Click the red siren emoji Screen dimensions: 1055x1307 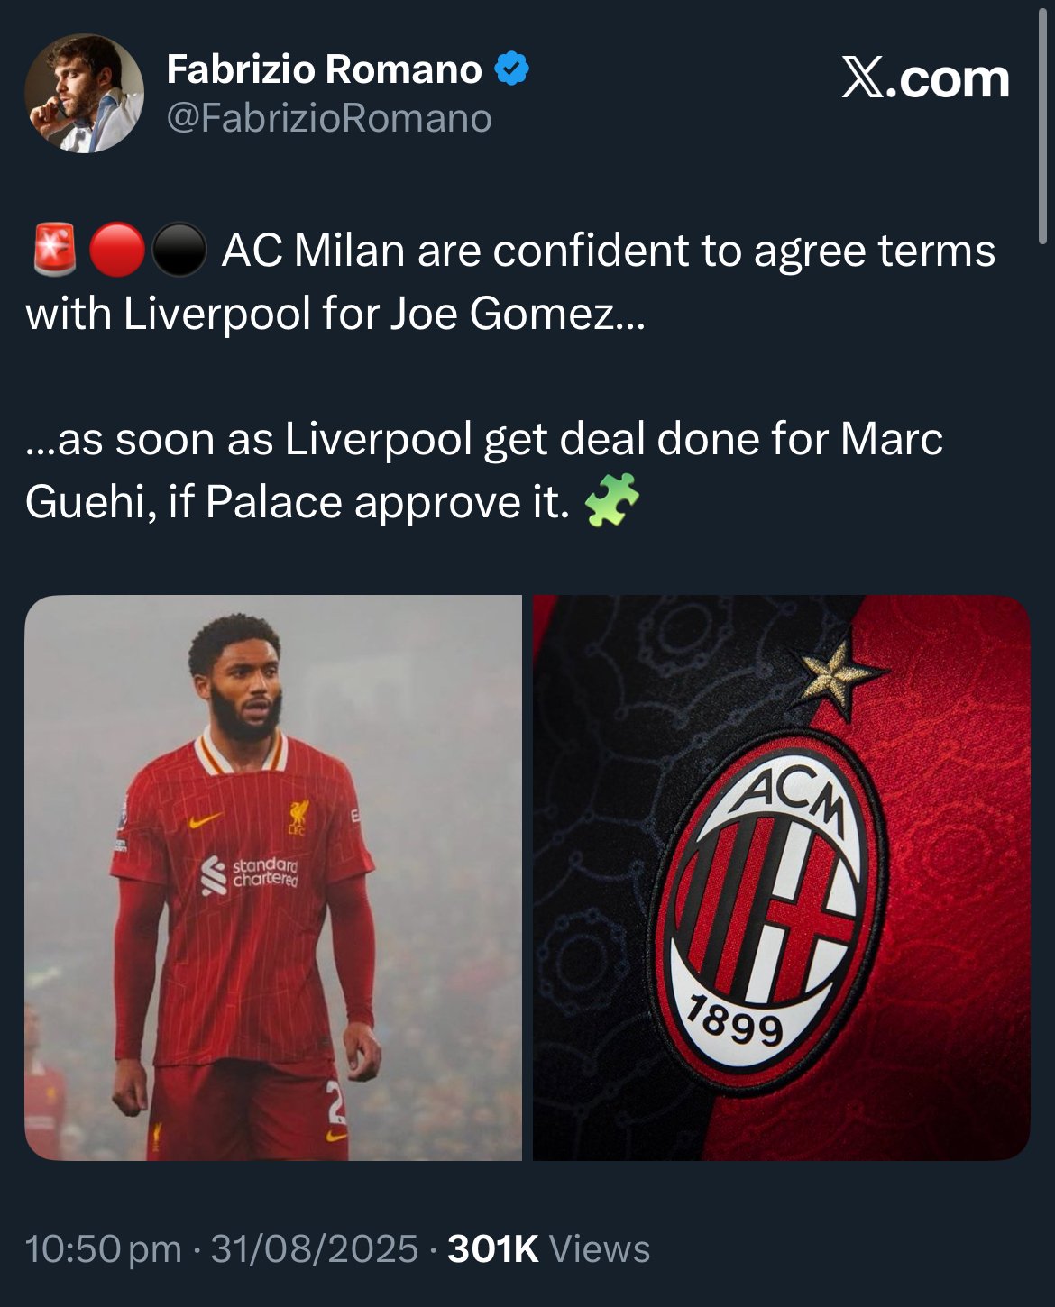54,250
